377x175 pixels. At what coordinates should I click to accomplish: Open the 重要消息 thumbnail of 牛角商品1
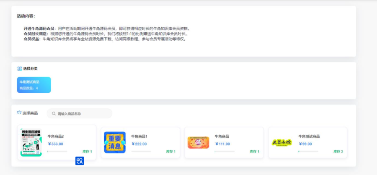point(115,143)
